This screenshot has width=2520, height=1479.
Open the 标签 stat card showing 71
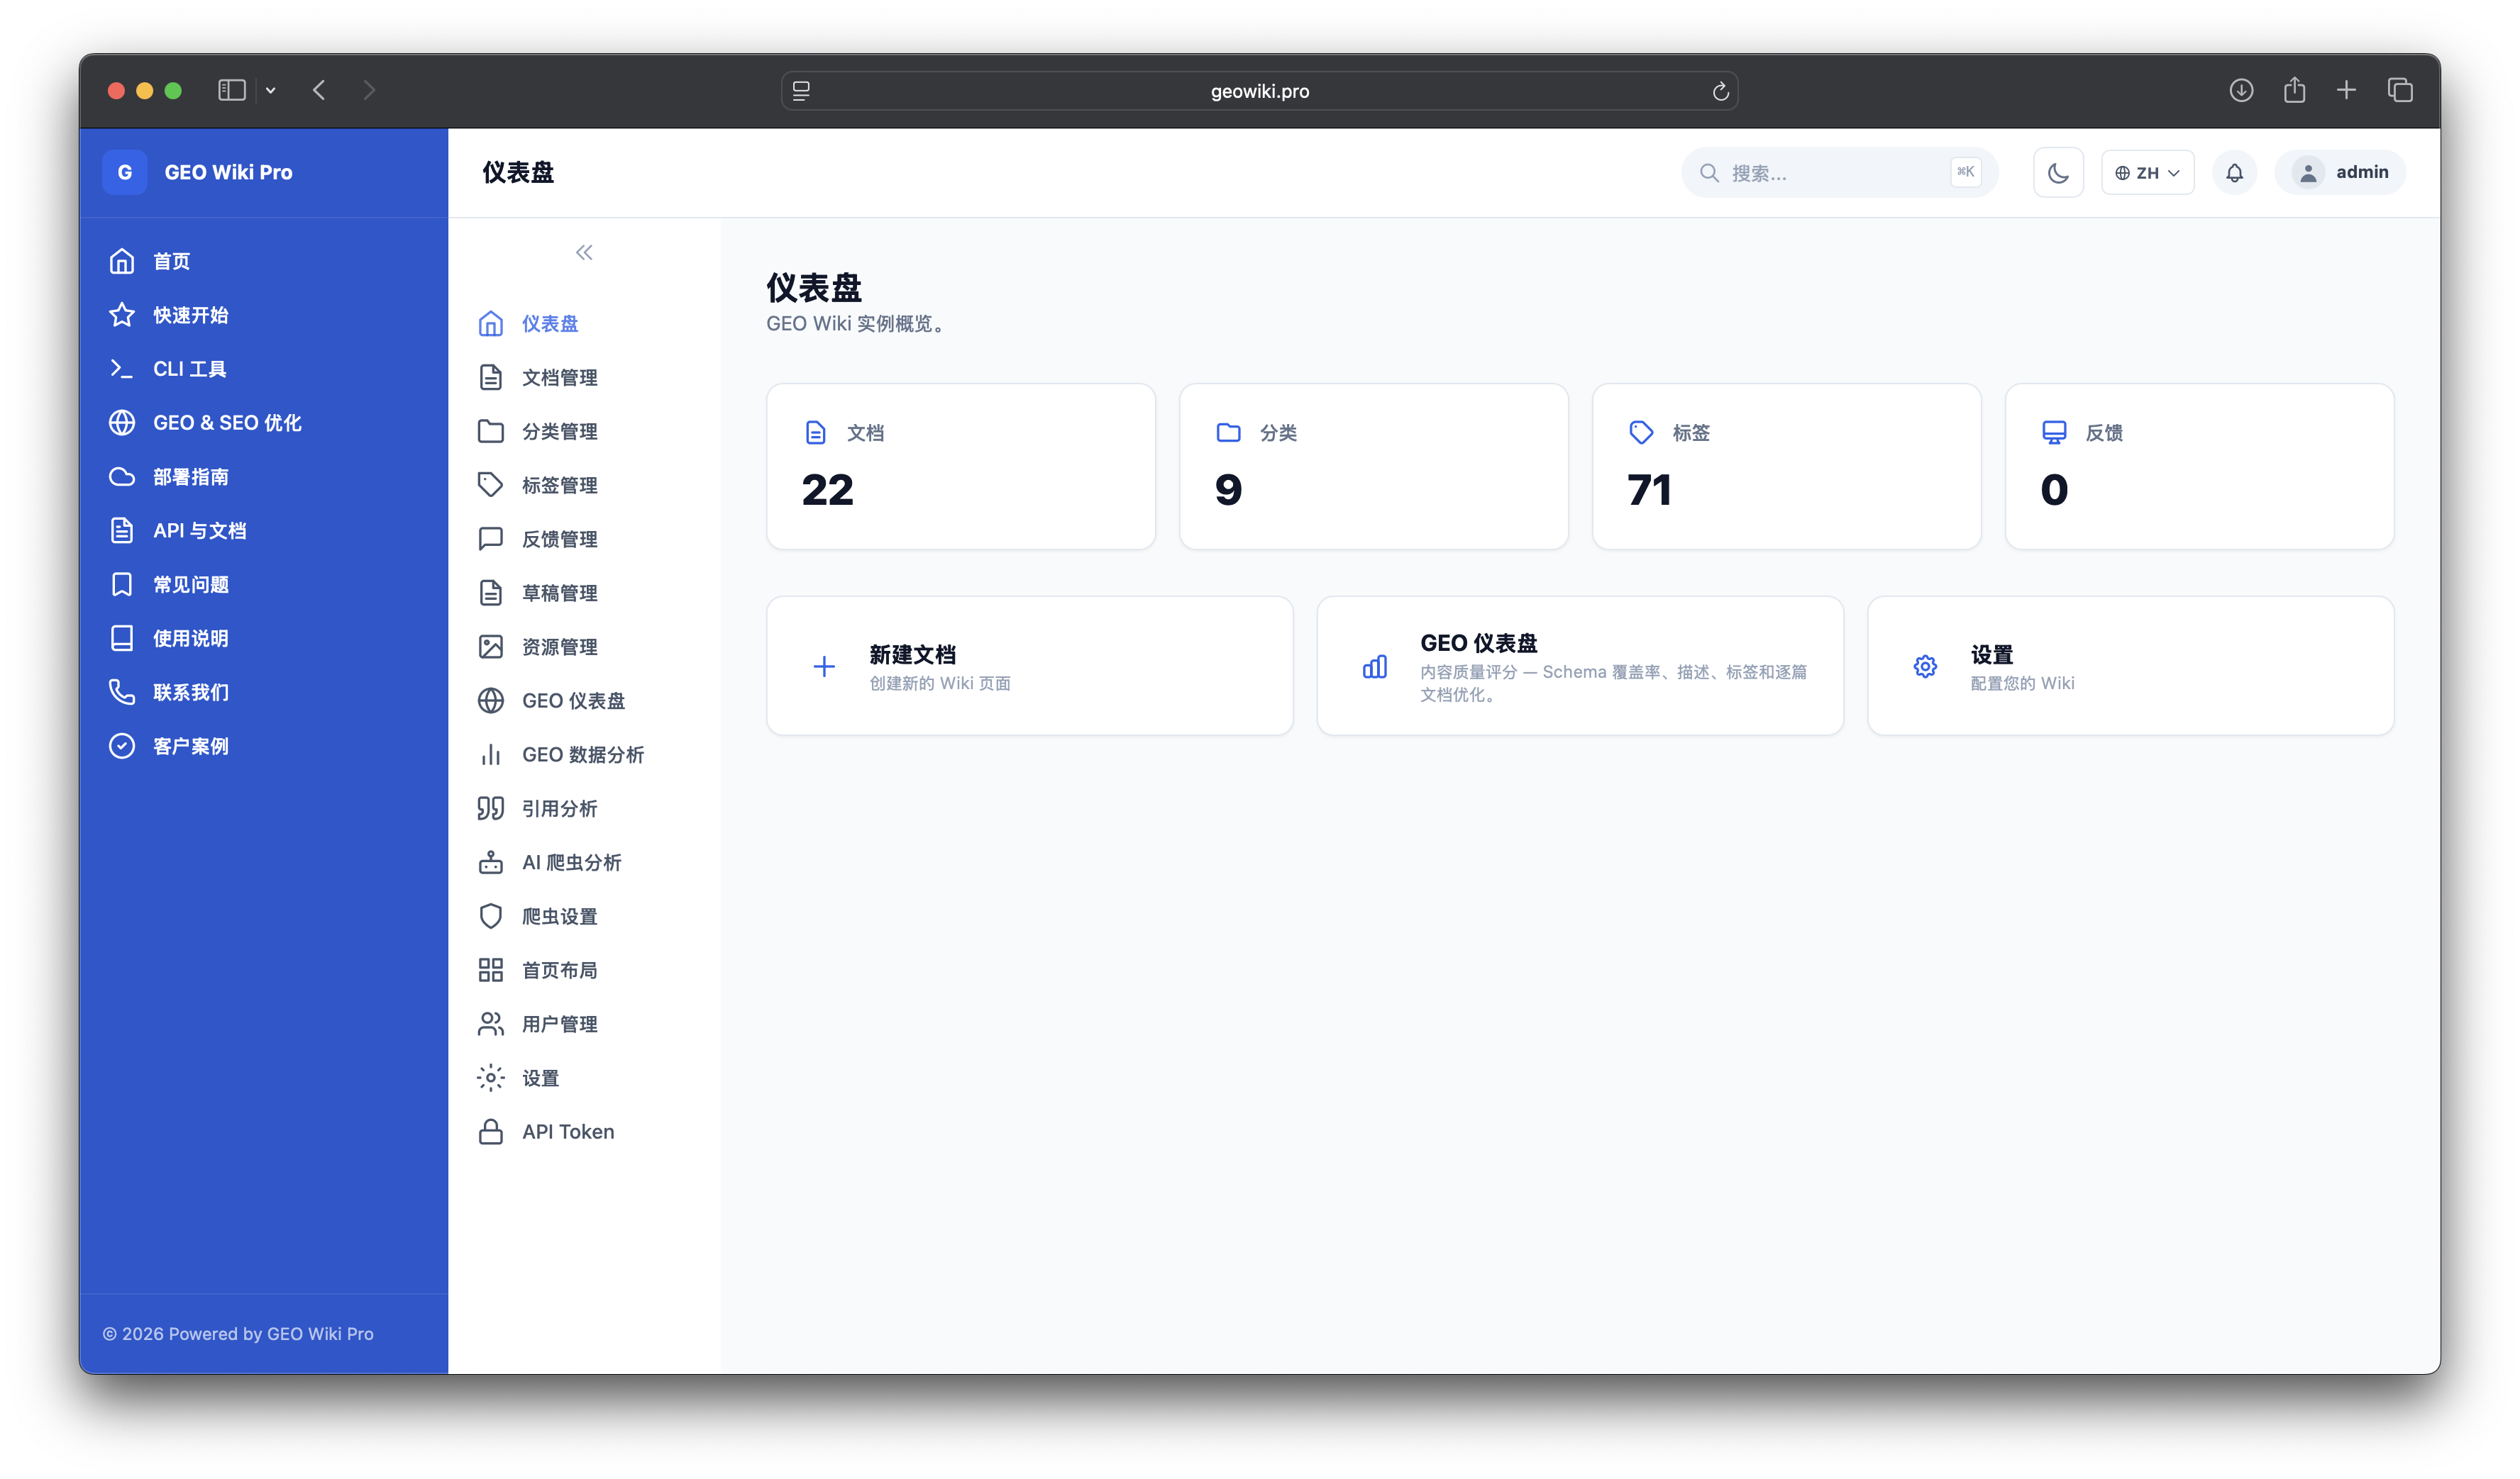click(x=1787, y=467)
